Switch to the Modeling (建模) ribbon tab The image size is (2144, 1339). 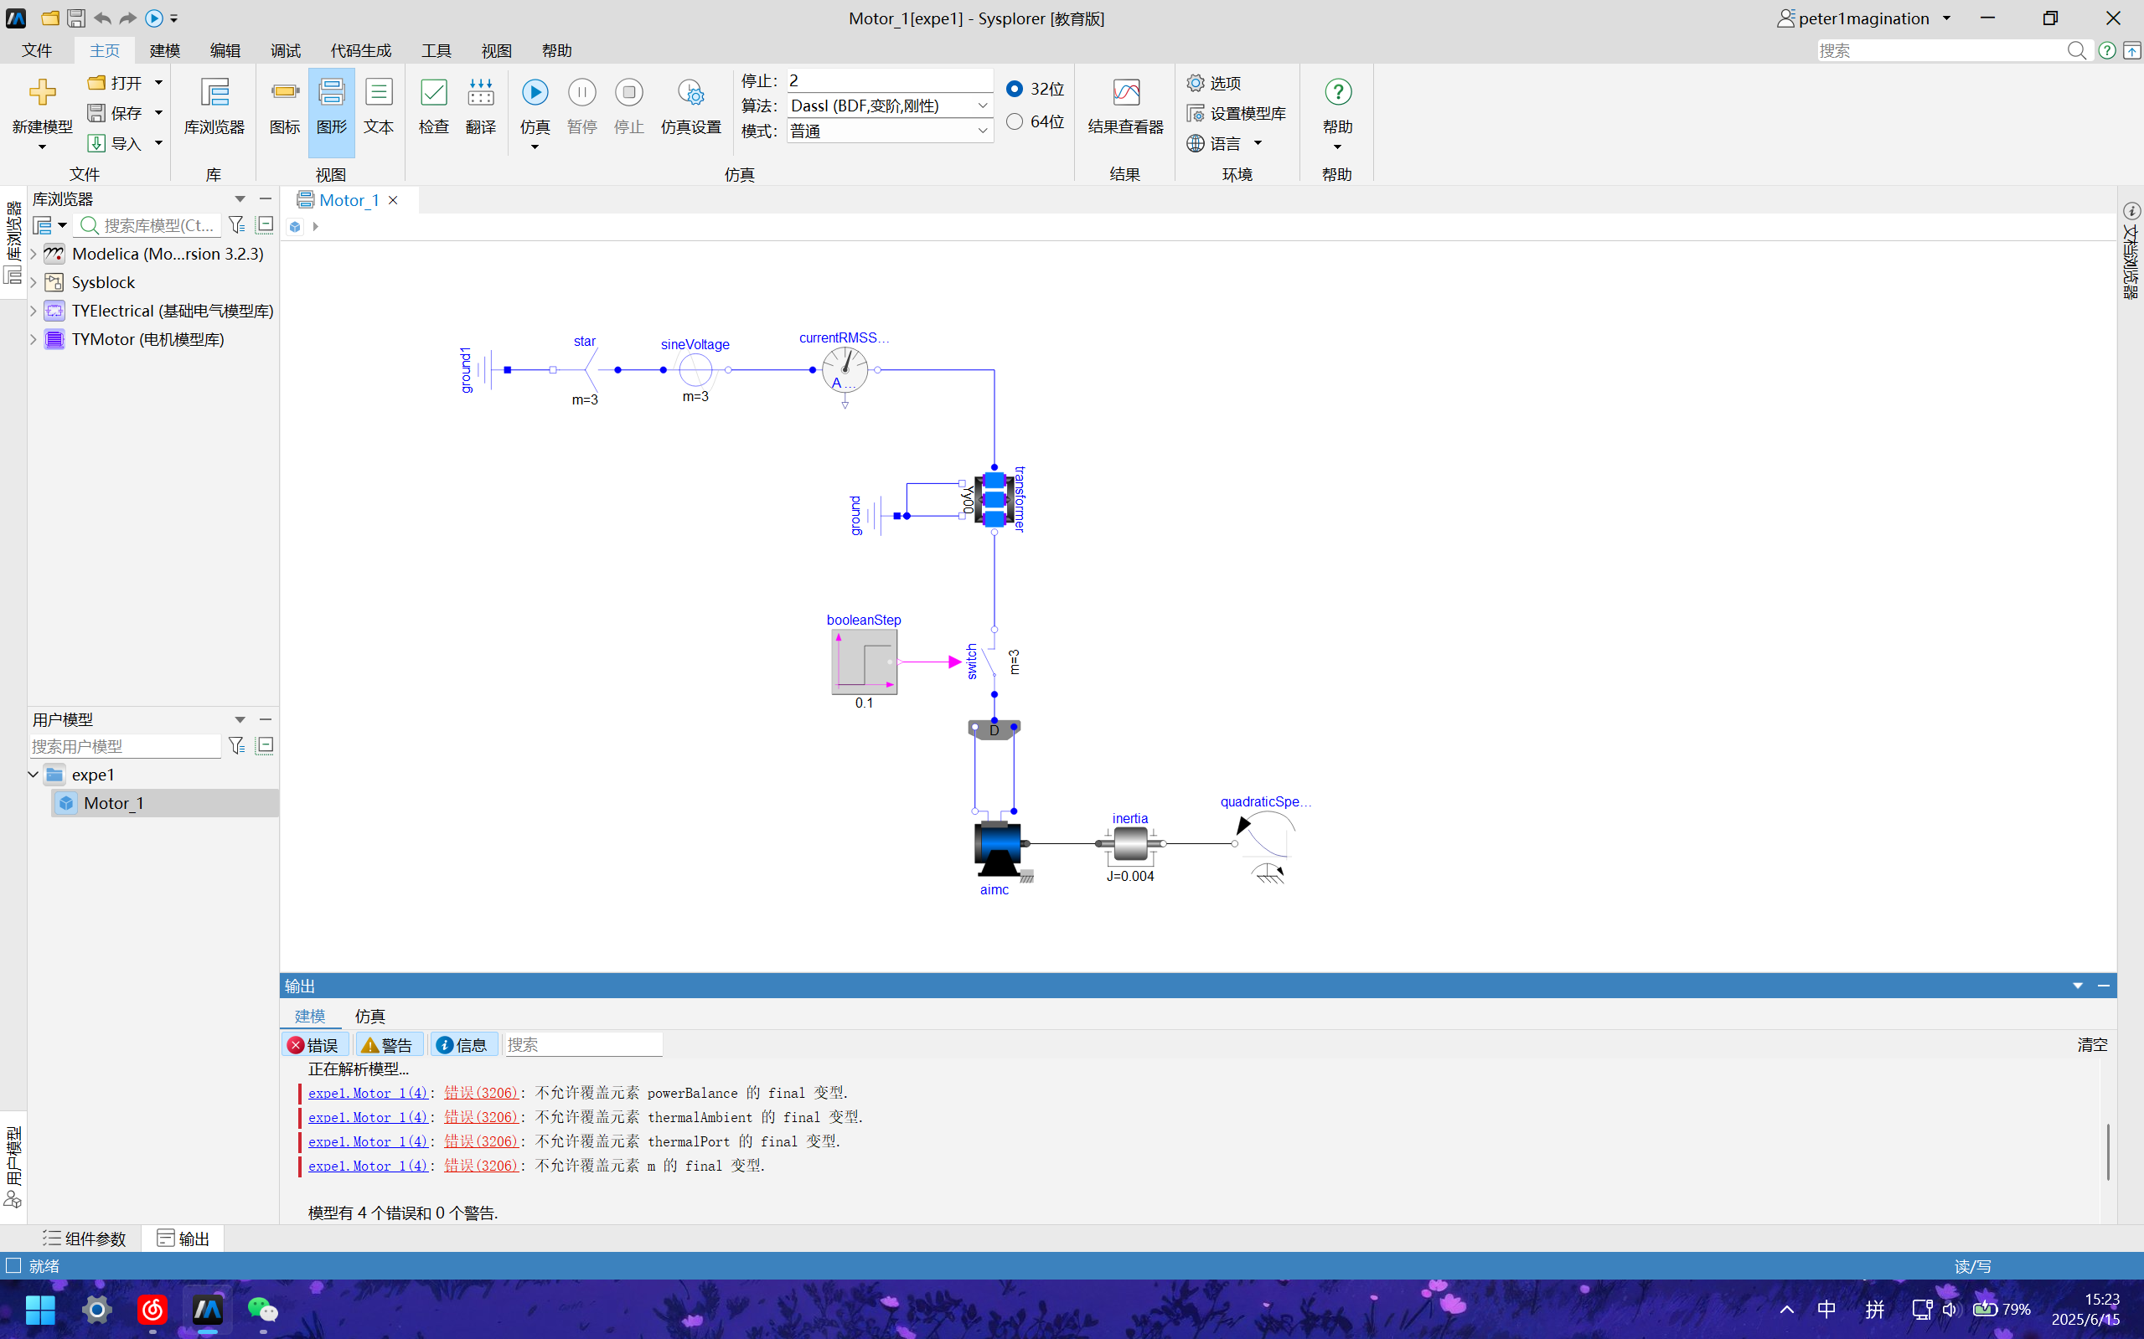(165, 50)
